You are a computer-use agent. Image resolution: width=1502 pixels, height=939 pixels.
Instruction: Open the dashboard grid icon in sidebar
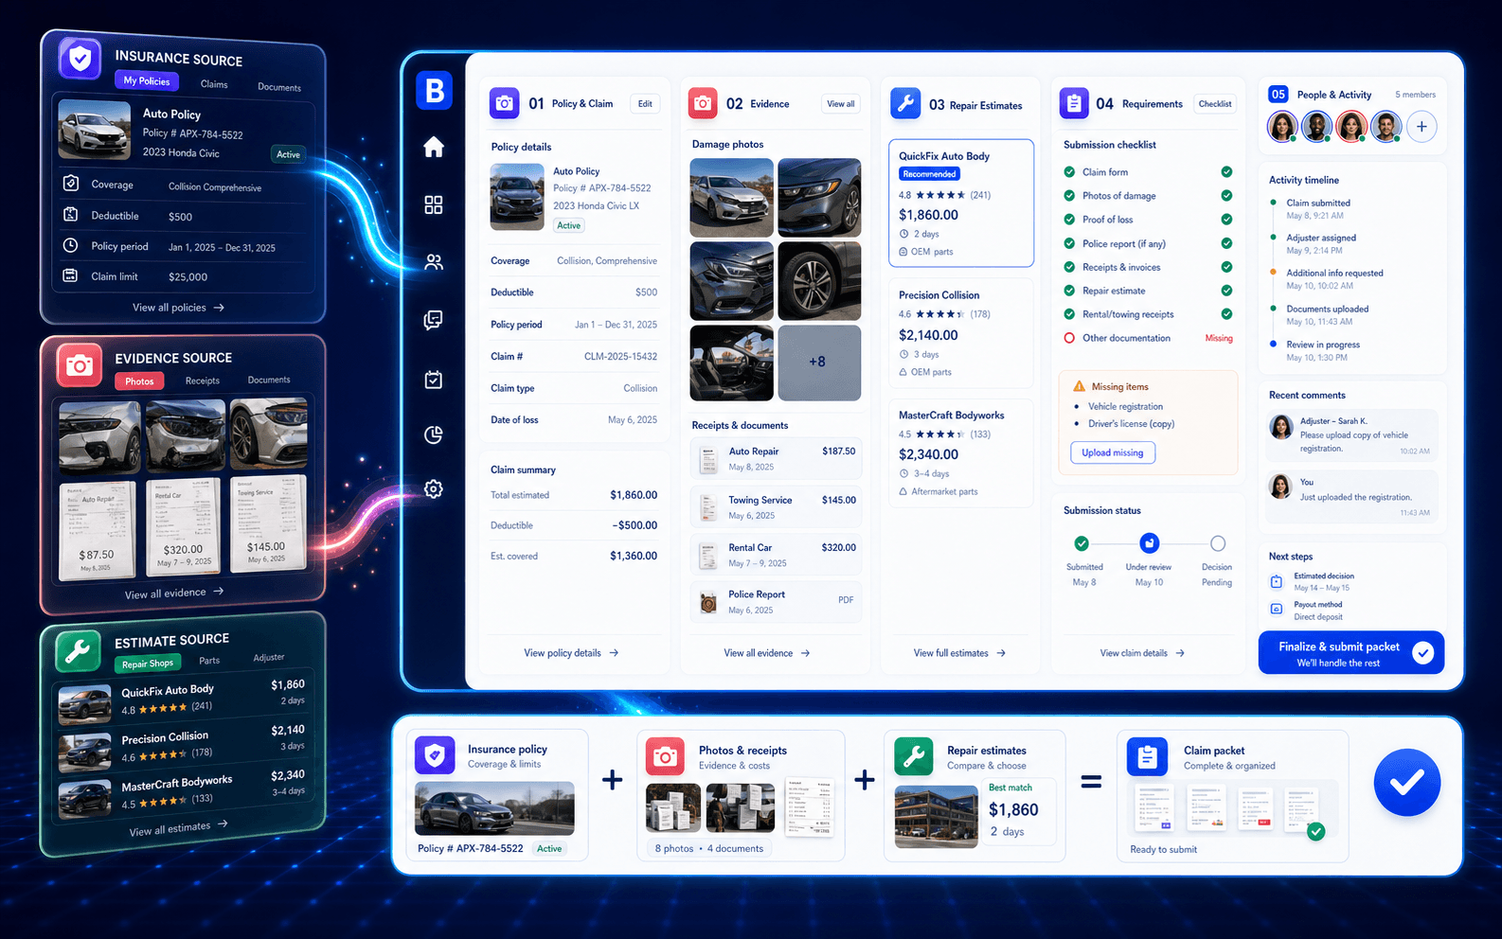(434, 204)
